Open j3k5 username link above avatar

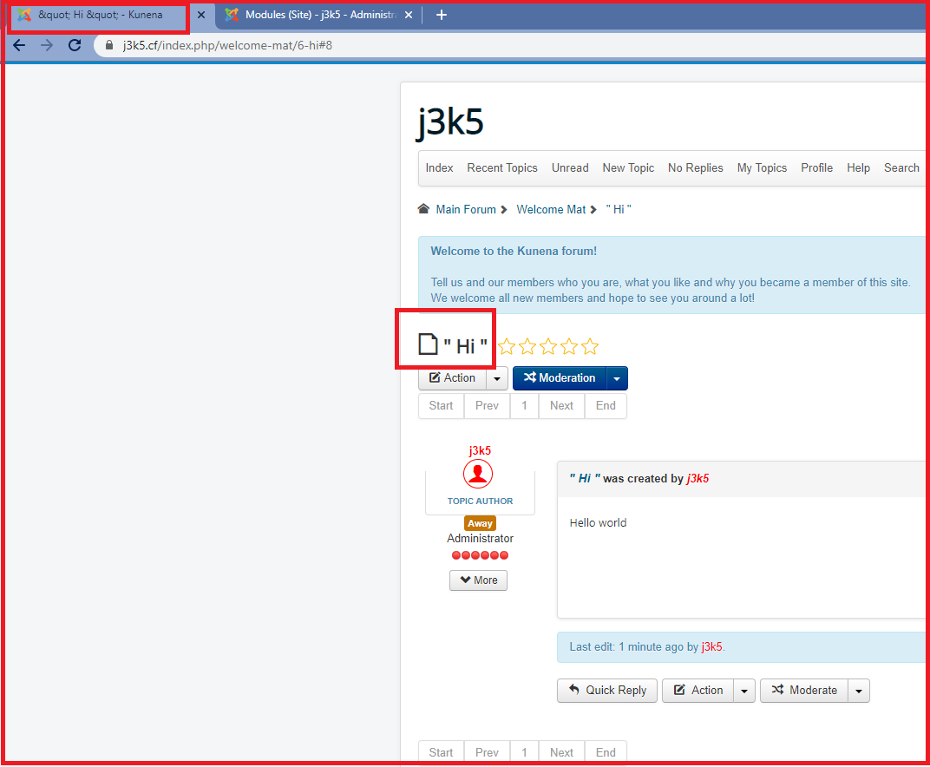(480, 450)
